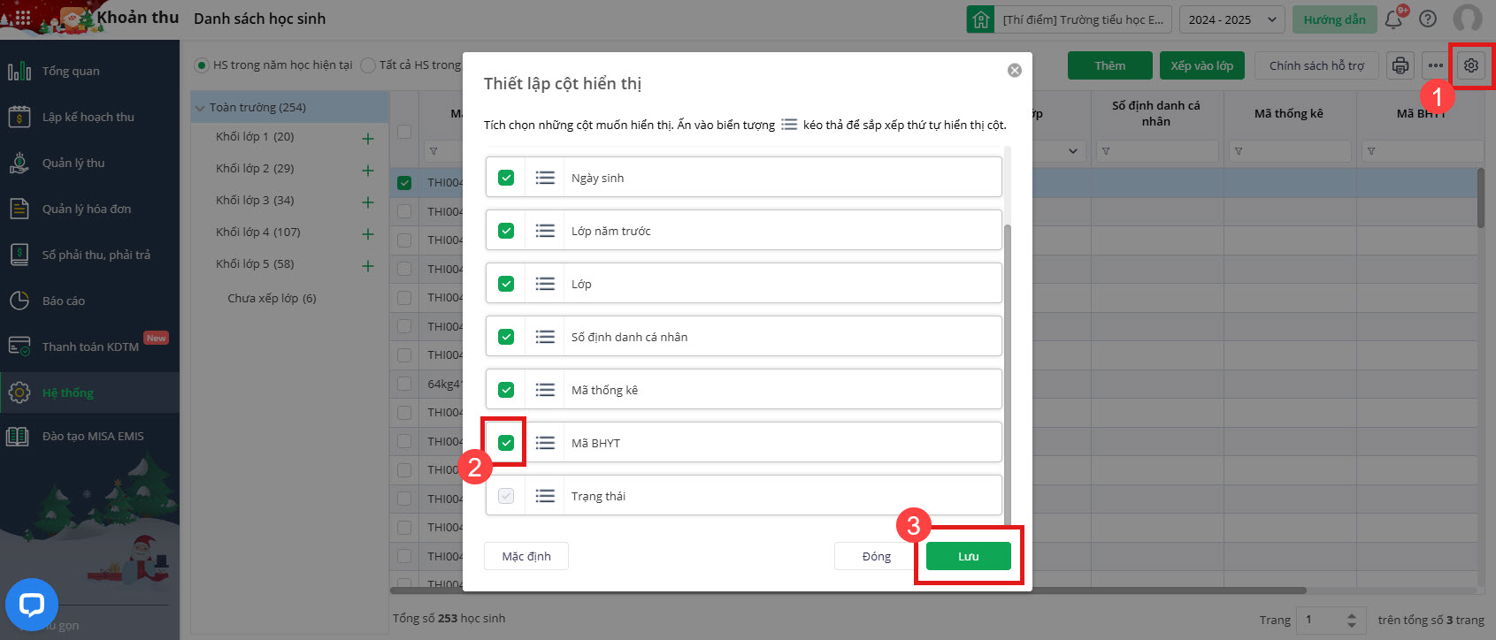Click the help question mark icon
This screenshot has height=640, width=1496.
[1427, 19]
